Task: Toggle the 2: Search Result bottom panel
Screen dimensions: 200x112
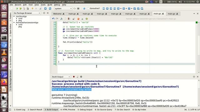Action: point(35,110)
